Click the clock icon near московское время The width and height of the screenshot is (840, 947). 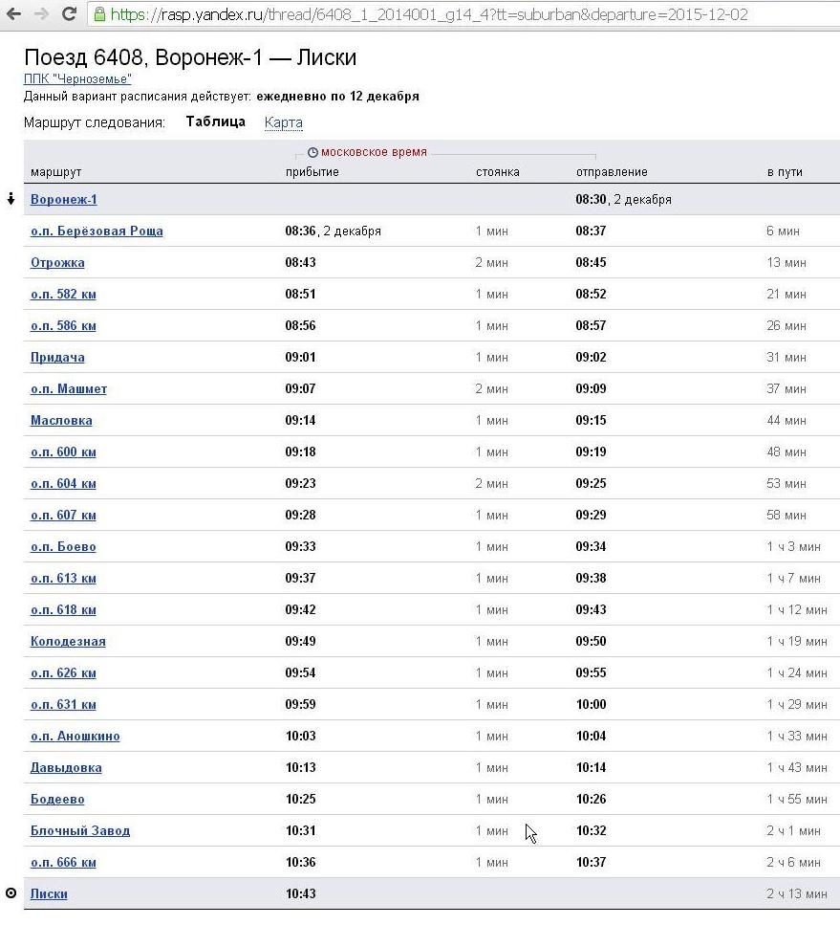tap(312, 152)
